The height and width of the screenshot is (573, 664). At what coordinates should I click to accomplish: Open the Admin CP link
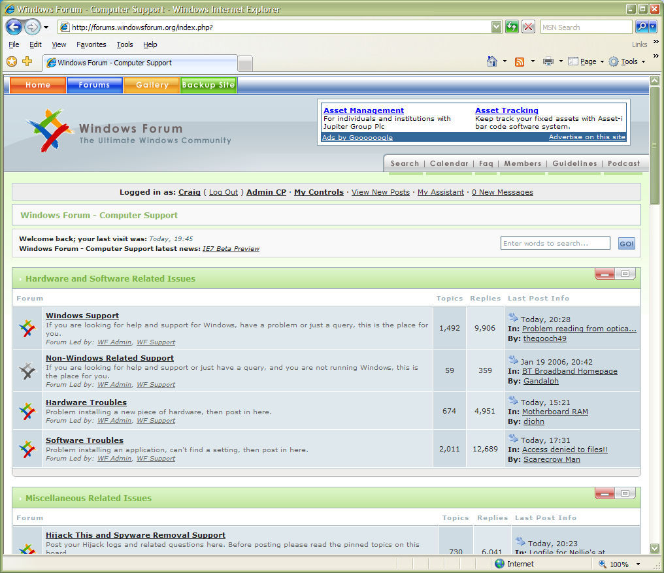(x=267, y=192)
